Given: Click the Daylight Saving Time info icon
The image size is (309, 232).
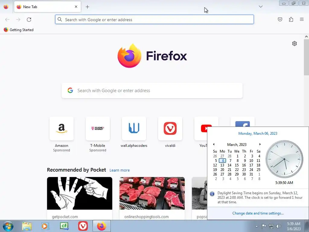Looking at the screenshot, I should (x=212, y=194).
